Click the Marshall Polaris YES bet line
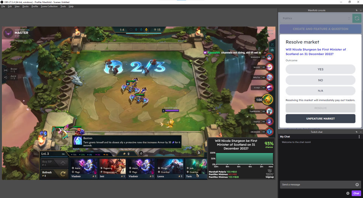This screenshot has height=198, width=363. (x=223, y=172)
